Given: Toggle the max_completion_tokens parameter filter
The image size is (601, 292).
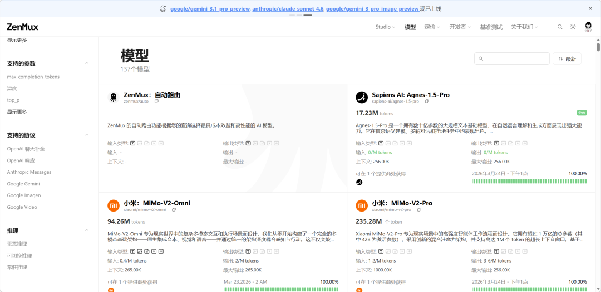Looking at the screenshot, I should (x=33, y=77).
